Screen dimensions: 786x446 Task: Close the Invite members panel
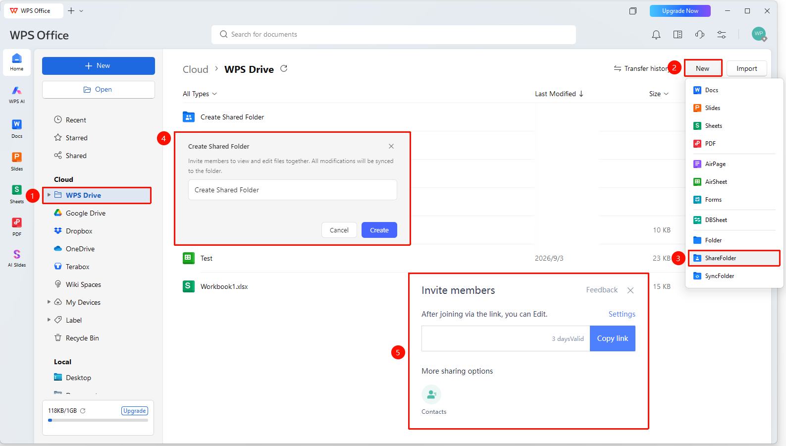630,290
